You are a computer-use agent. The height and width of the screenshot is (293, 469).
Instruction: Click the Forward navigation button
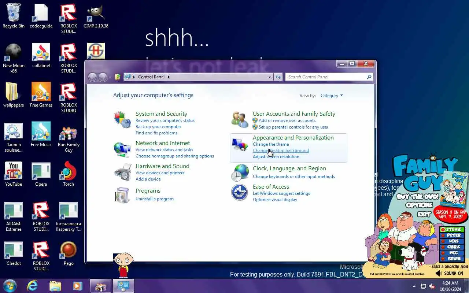103,77
